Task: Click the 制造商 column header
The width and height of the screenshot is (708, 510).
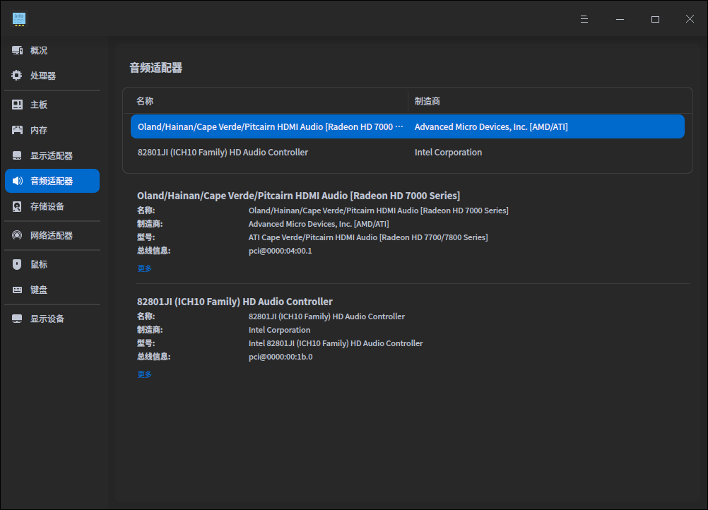Action: (427, 100)
